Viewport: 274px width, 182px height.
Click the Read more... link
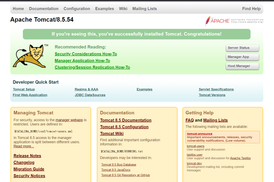click(x=24, y=146)
